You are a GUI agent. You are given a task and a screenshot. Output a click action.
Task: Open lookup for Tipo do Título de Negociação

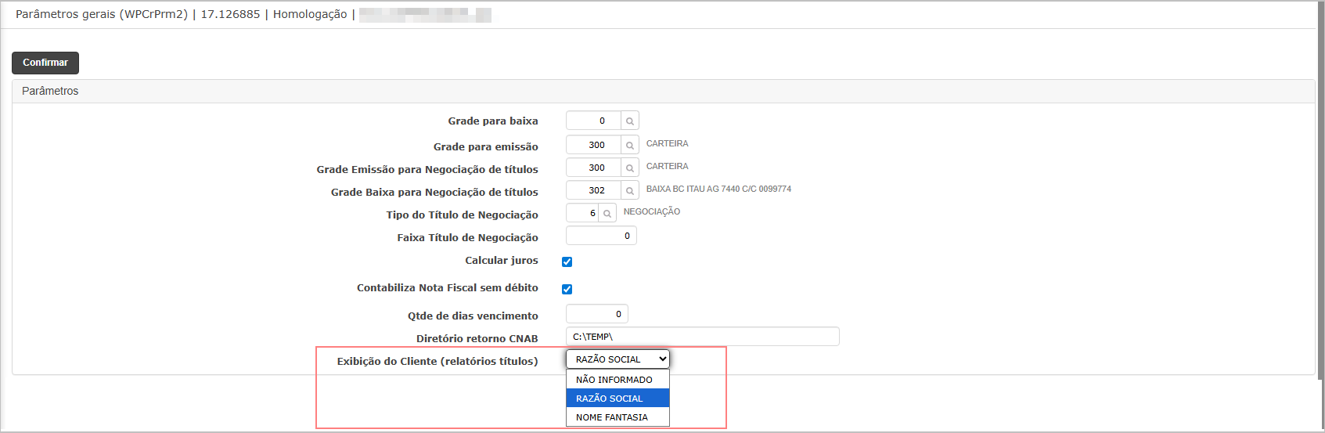[x=607, y=214]
